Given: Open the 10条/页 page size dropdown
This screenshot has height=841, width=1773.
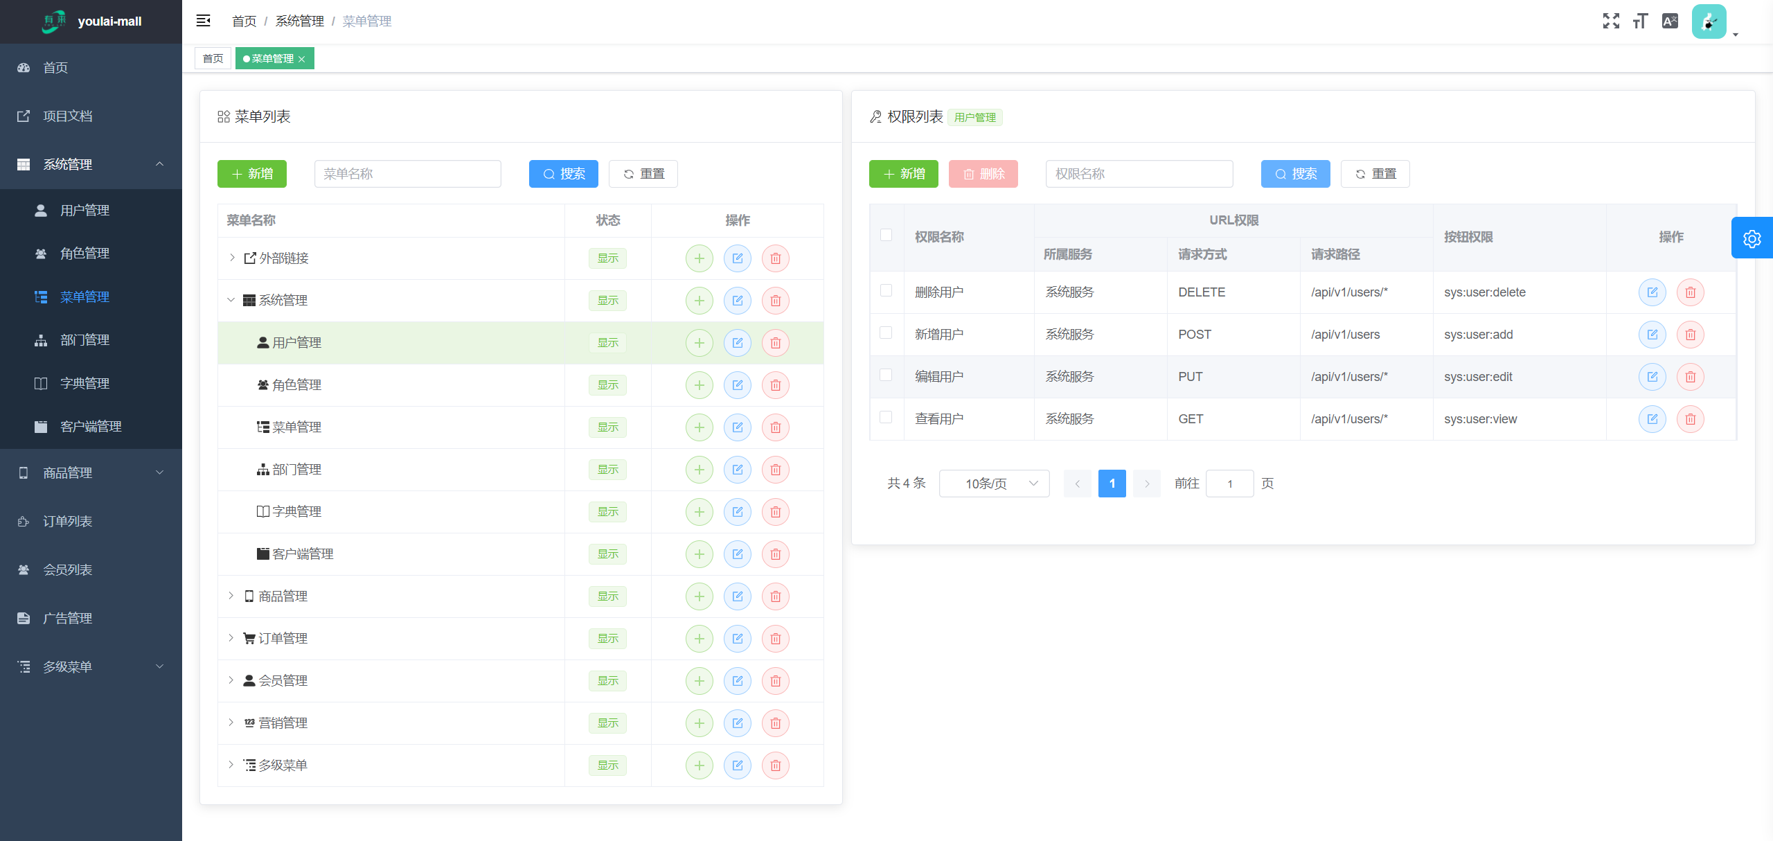Looking at the screenshot, I should click(994, 484).
